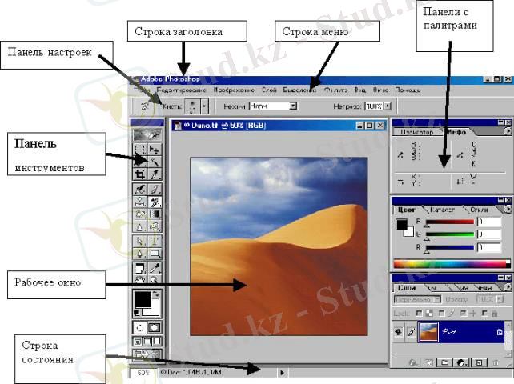Open adjustment layer menu in Layers palette
Screen dimensions: 514x384
(x=462, y=362)
